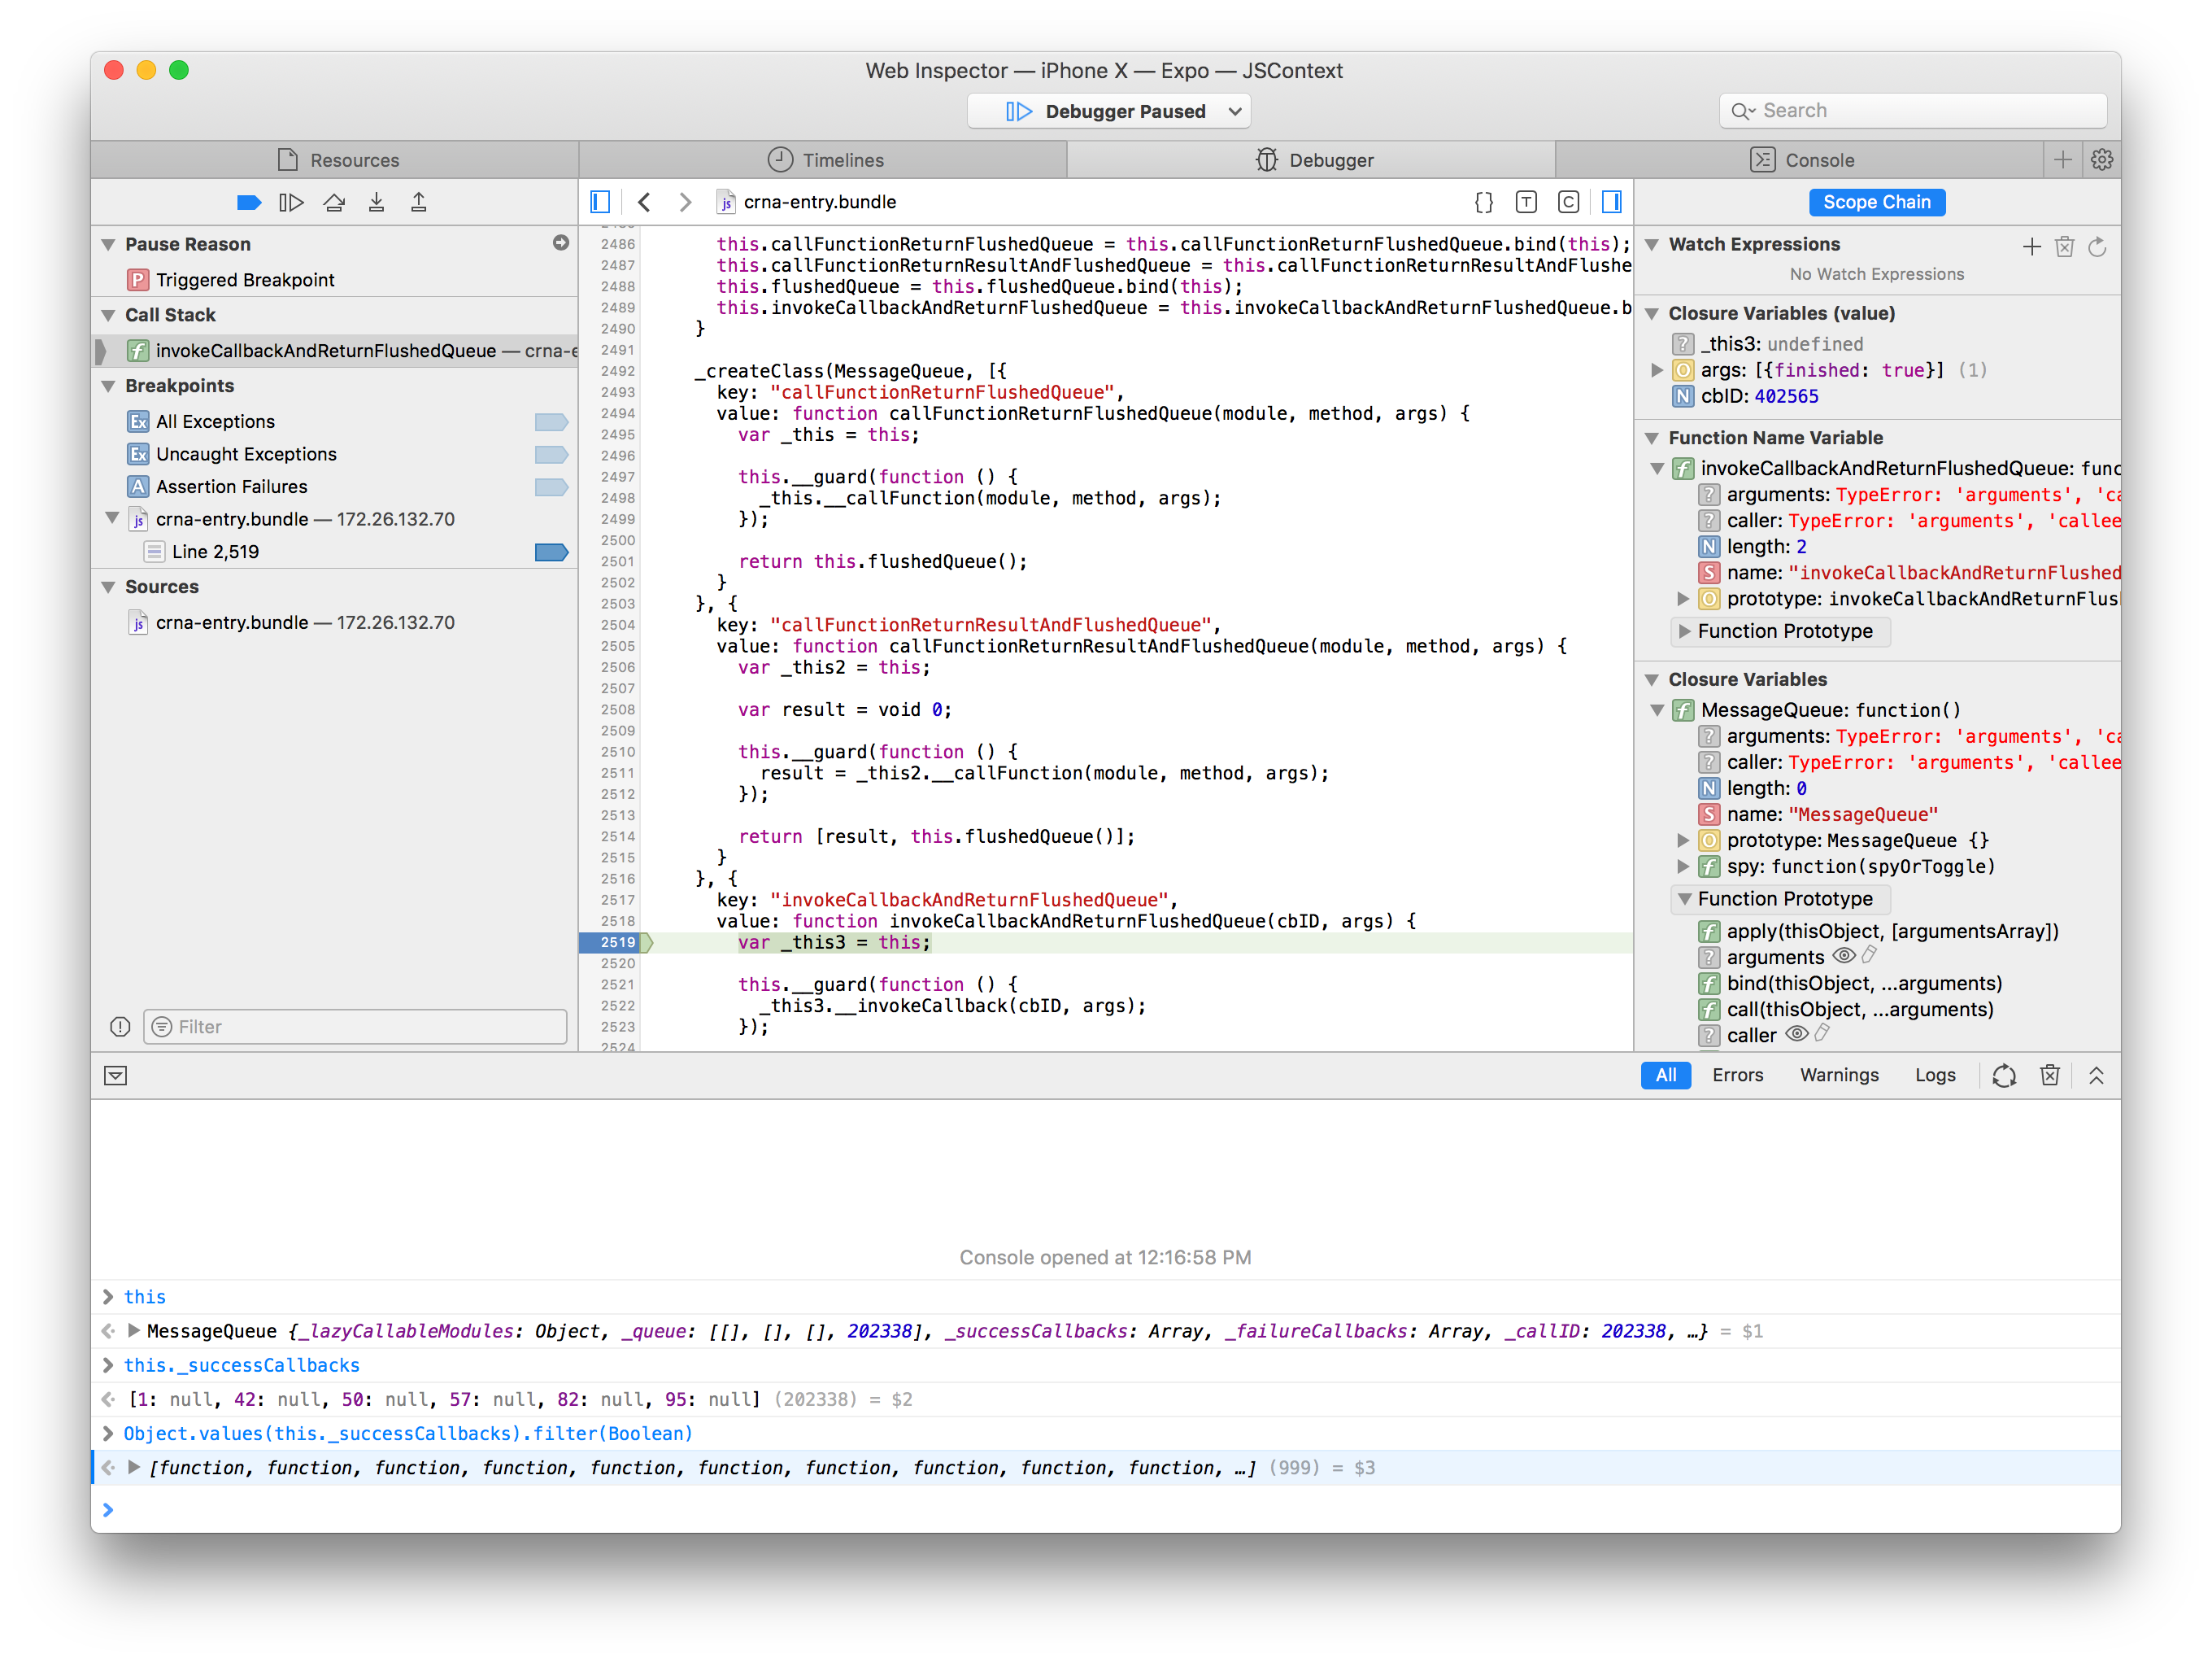This screenshot has width=2212, height=1663.
Task: Add a watch expression with plus icon
Action: 2031,247
